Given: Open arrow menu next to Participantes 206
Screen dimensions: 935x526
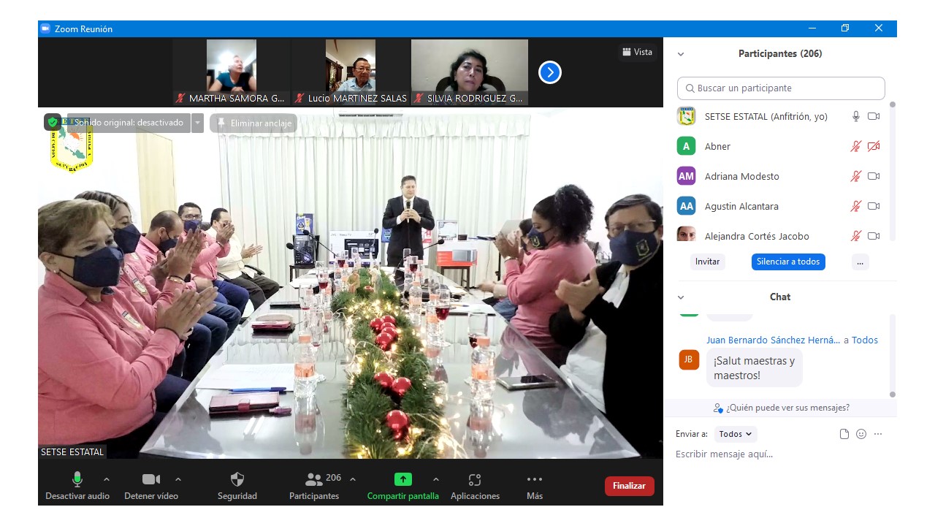Looking at the screenshot, I should (353, 479).
